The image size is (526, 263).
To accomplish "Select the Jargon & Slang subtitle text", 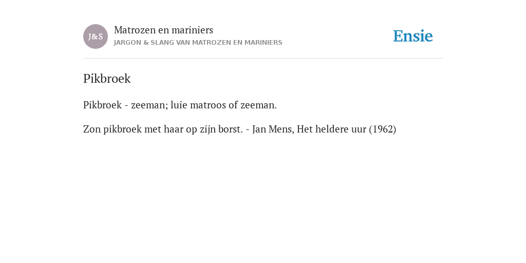I will (198, 43).
